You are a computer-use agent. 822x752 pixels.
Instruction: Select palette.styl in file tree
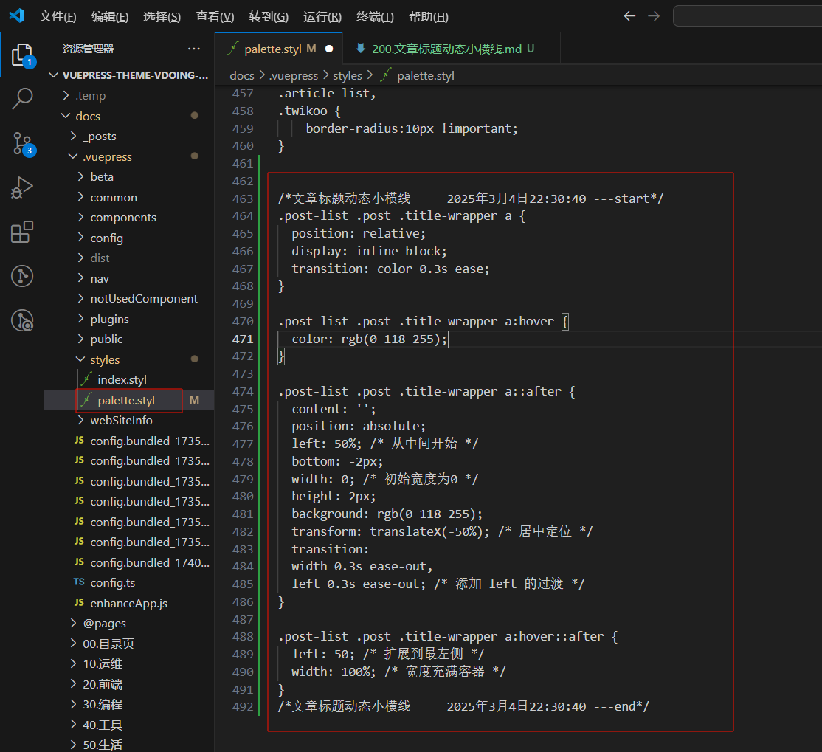pyautogui.click(x=129, y=400)
